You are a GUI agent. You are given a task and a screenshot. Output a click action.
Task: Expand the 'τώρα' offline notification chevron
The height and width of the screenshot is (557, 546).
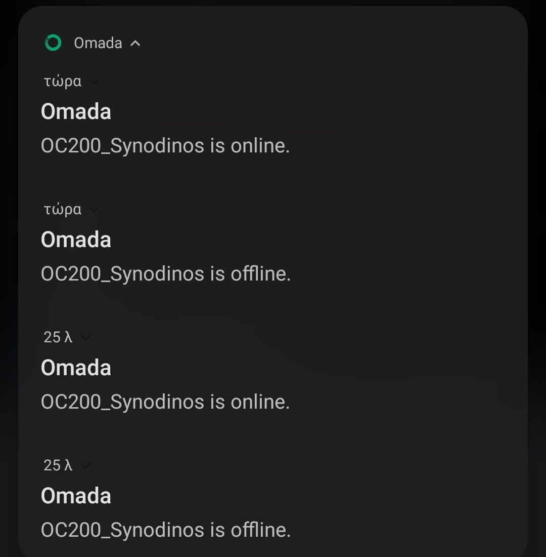pyautogui.click(x=94, y=210)
